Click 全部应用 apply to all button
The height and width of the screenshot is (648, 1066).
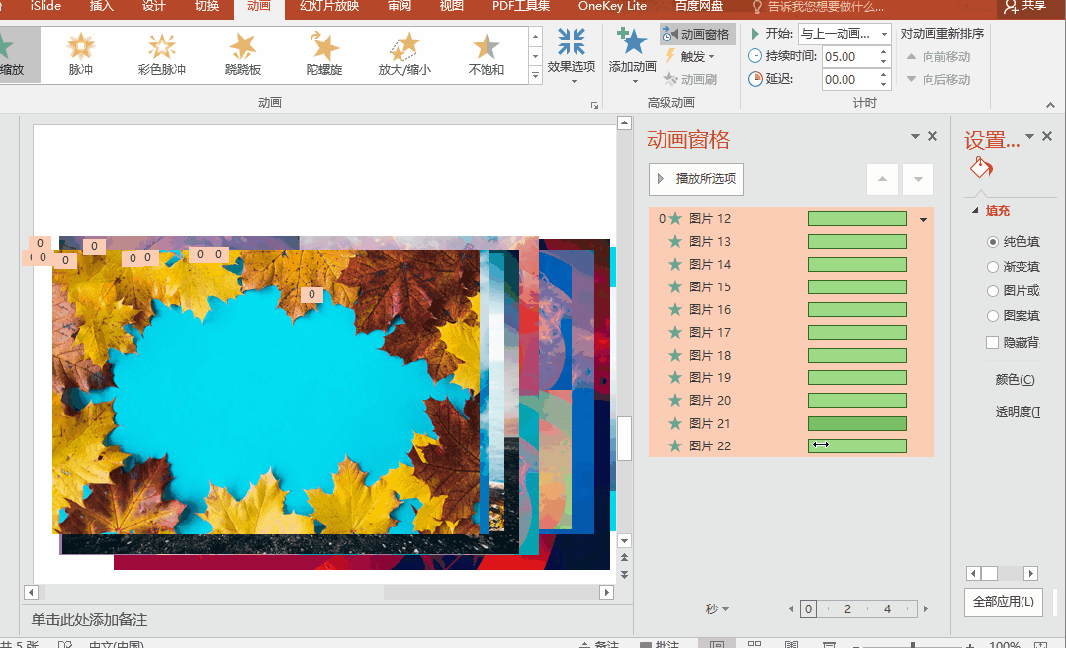coord(1004,602)
